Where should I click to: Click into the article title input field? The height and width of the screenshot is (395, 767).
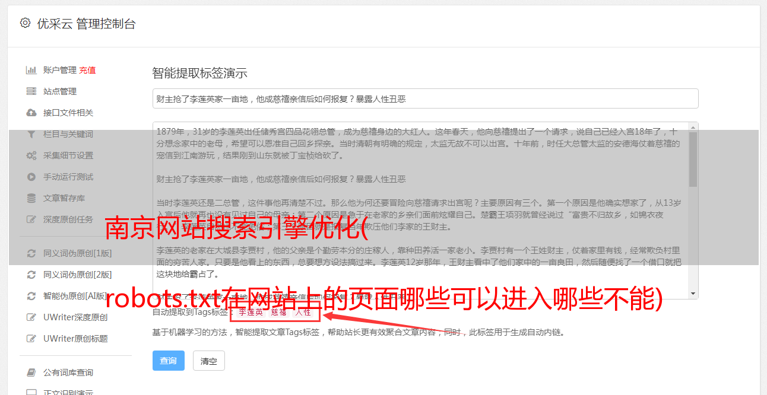tap(425, 98)
